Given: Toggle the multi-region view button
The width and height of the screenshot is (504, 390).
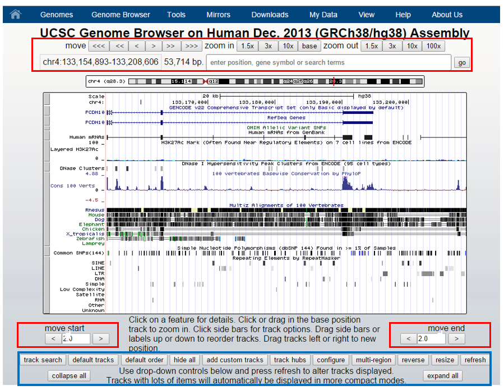Looking at the screenshot, I should [x=374, y=360].
